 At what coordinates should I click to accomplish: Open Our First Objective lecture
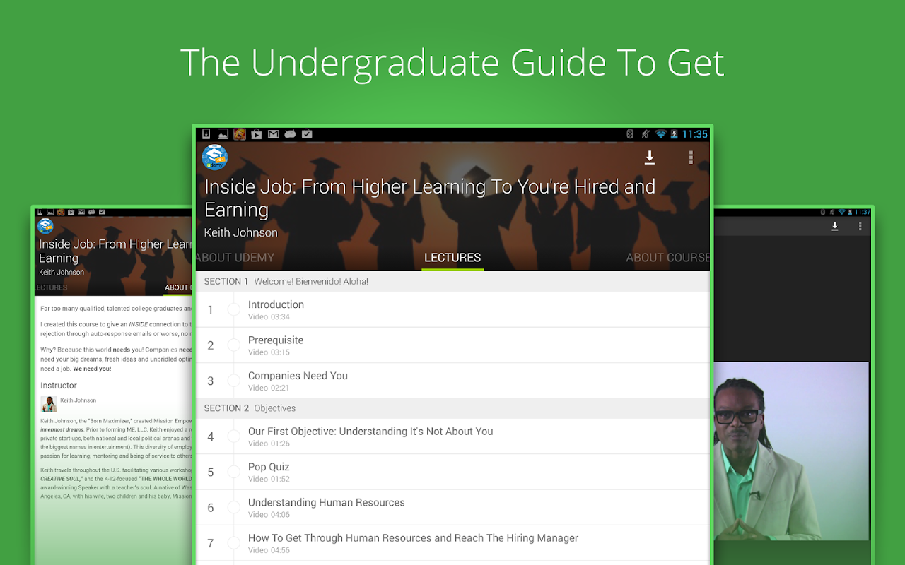click(x=452, y=436)
